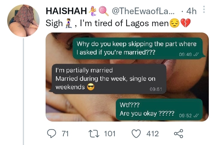Like the tweet with the heart icon
Viewport: 216px width, 145px height.
pyautogui.click(x=136, y=134)
